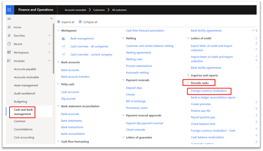The height and width of the screenshot is (151, 263).
Task: Collapse the Cash flow forecasting group
Action: tap(58, 142)
